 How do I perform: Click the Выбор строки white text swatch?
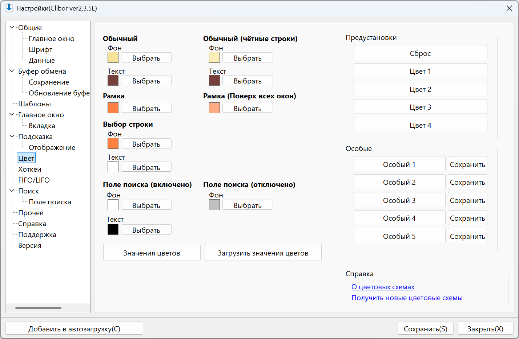(113, 167)
